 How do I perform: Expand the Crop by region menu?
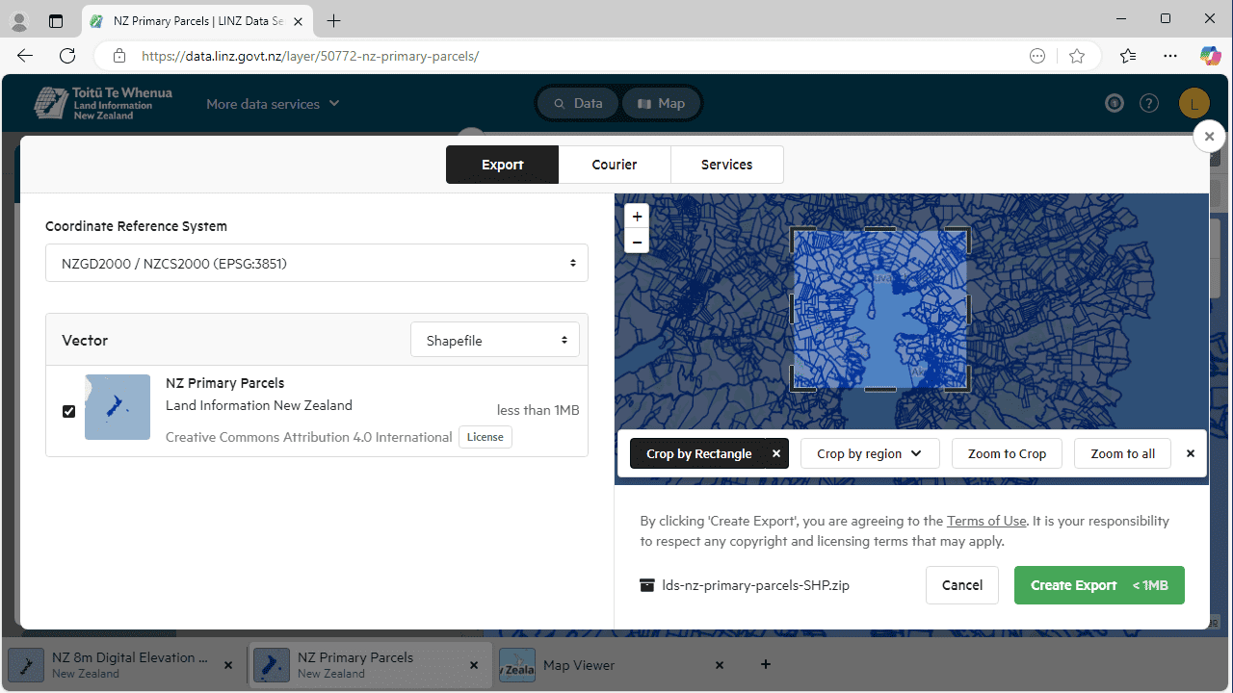coord(869,453)
